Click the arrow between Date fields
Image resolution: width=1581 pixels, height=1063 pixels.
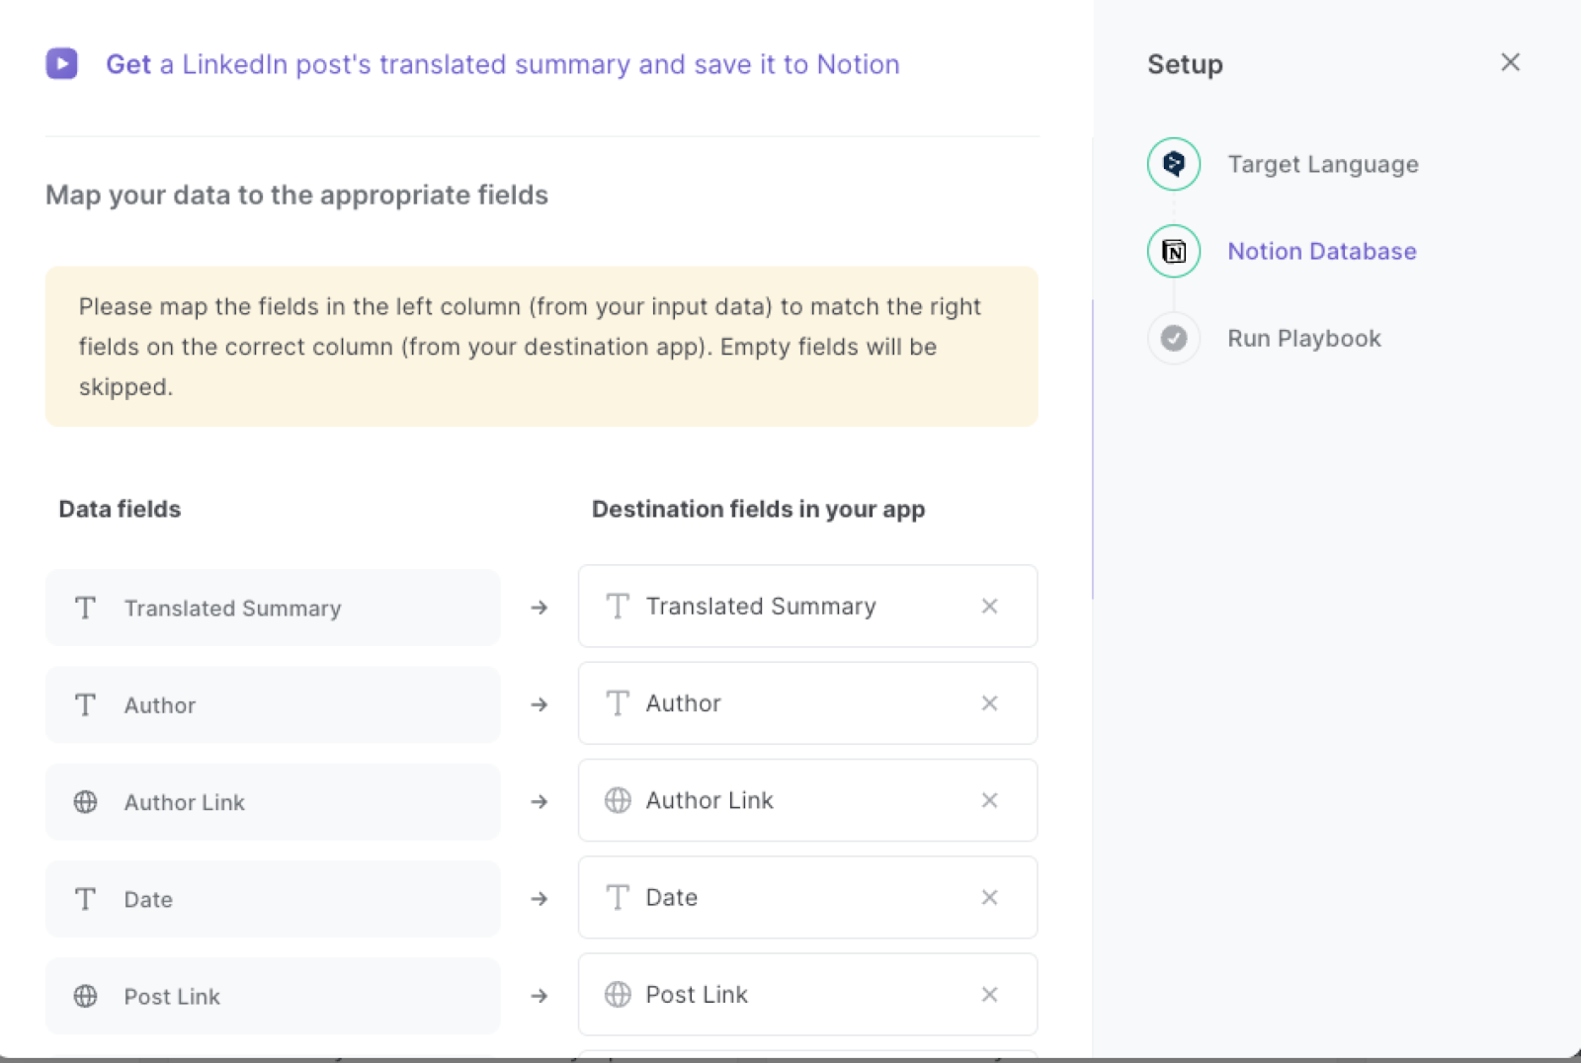coord(539,899)
